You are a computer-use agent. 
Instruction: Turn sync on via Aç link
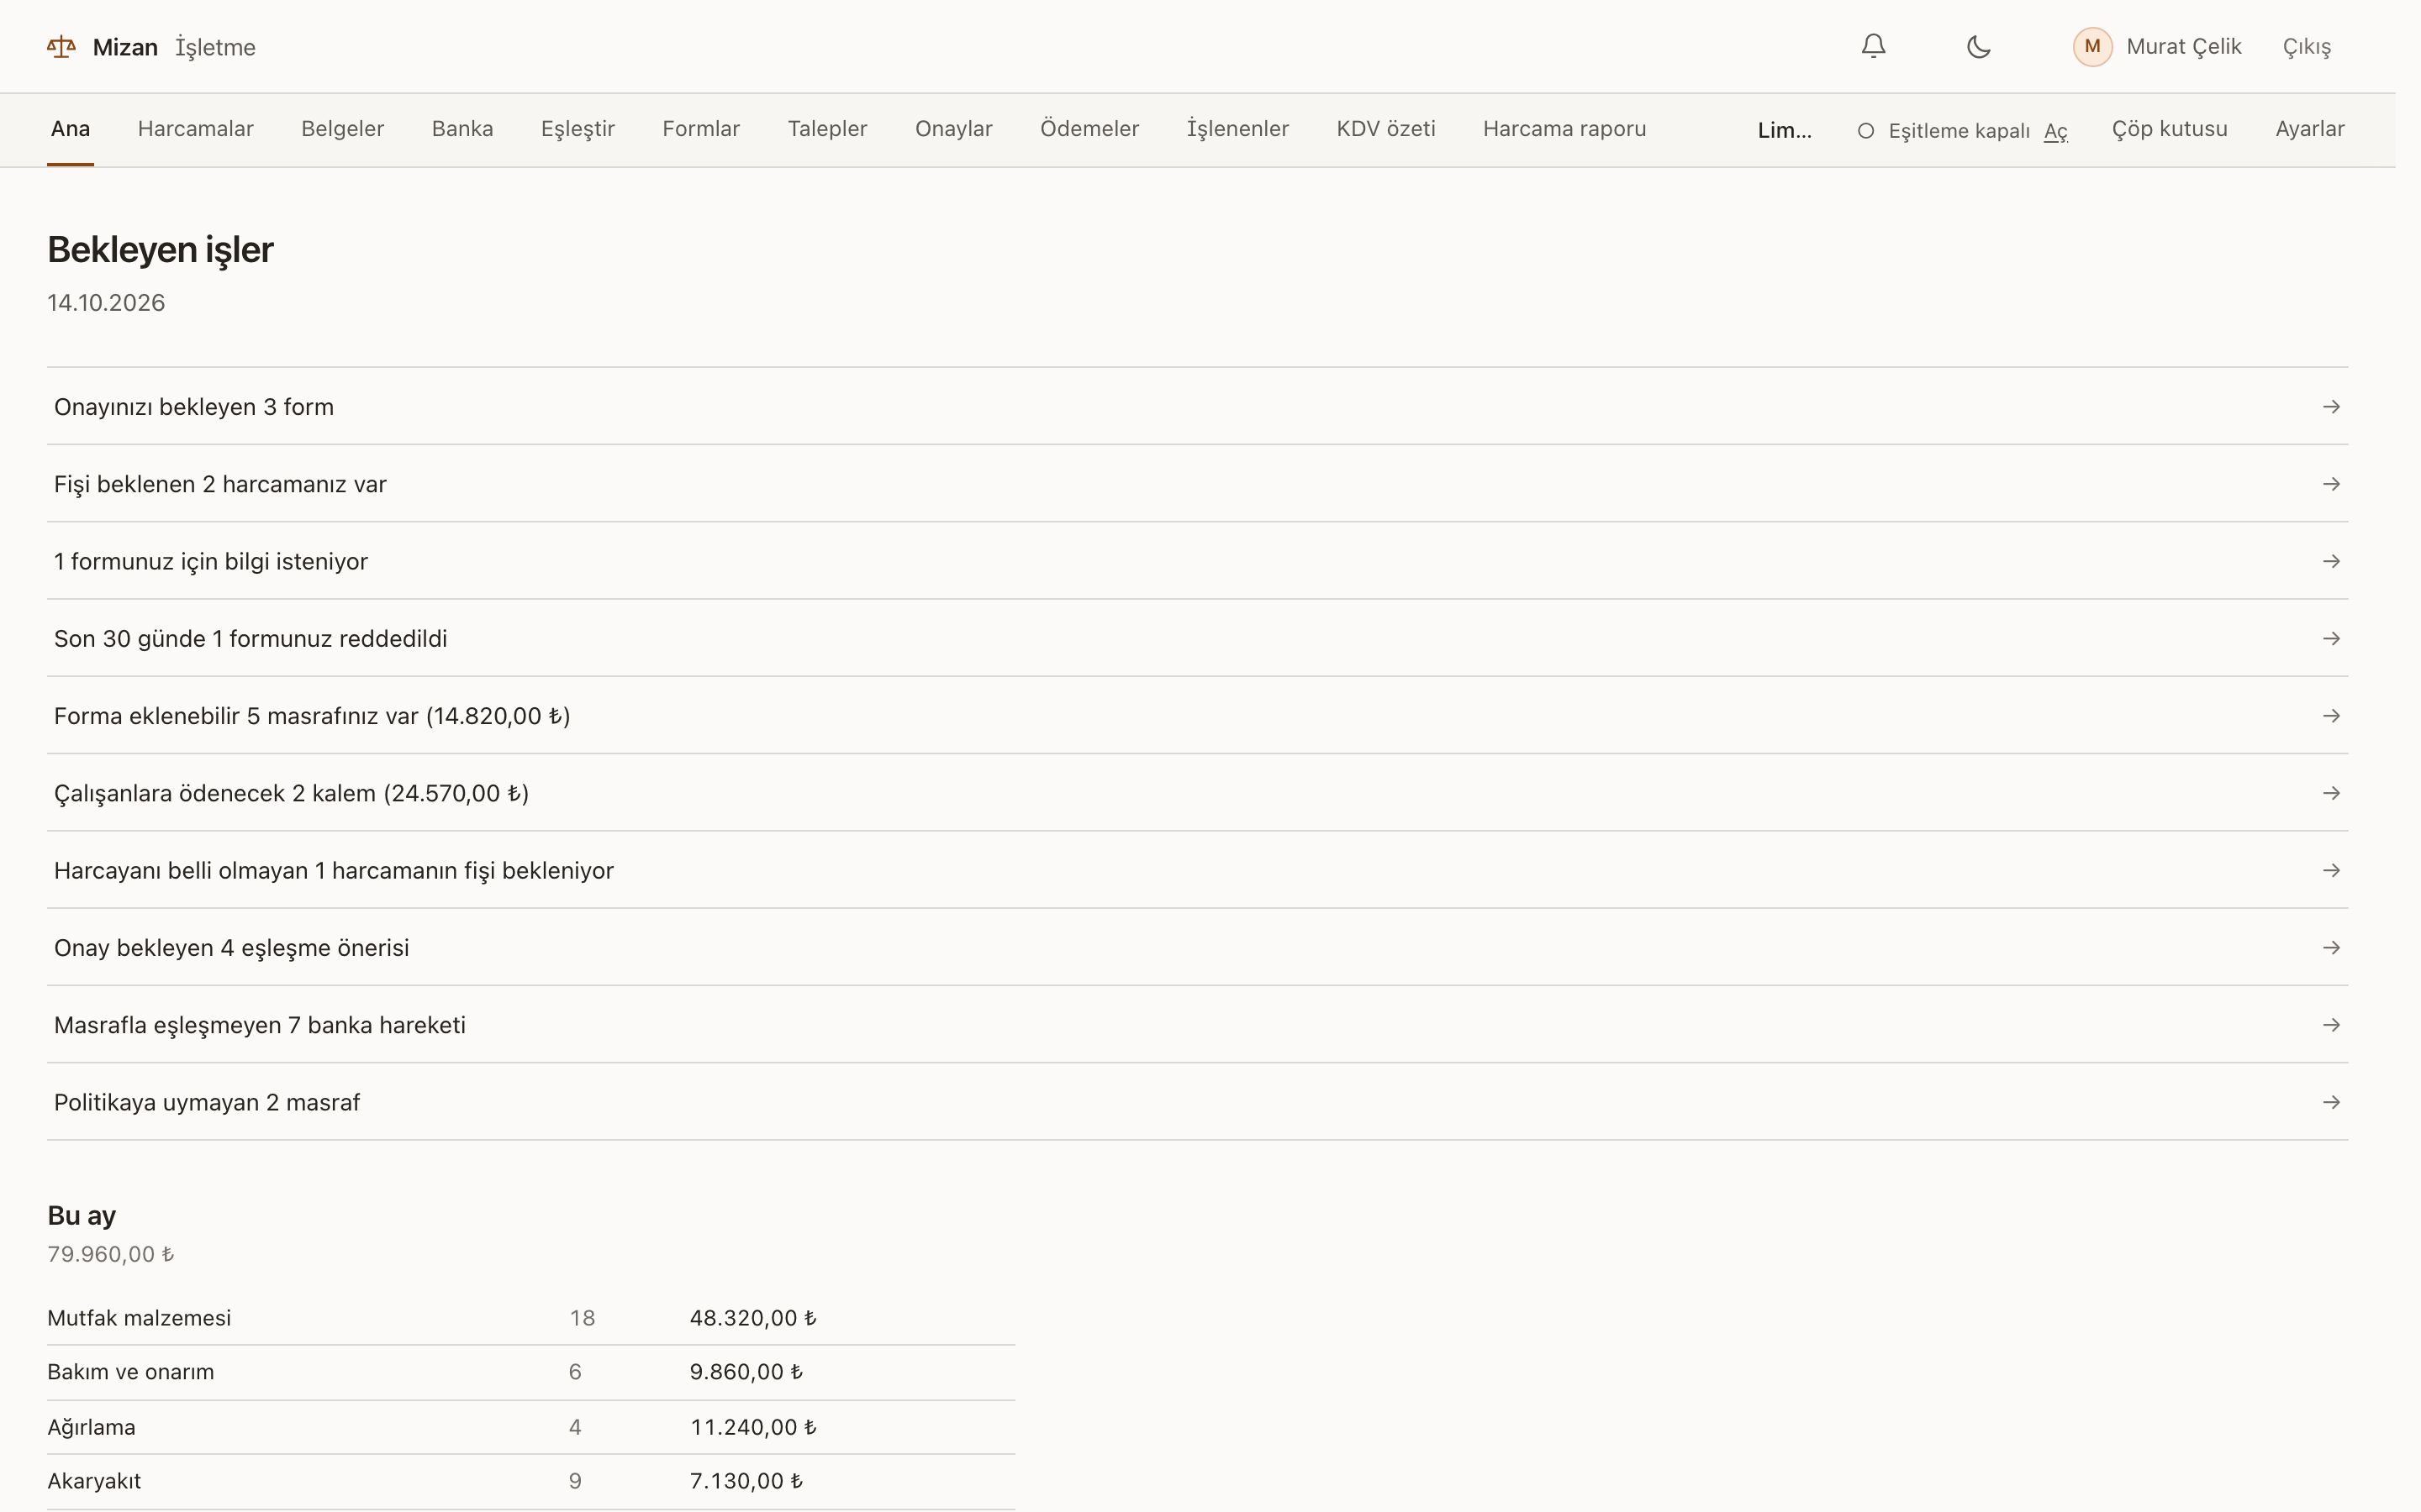coord(2054,131)
